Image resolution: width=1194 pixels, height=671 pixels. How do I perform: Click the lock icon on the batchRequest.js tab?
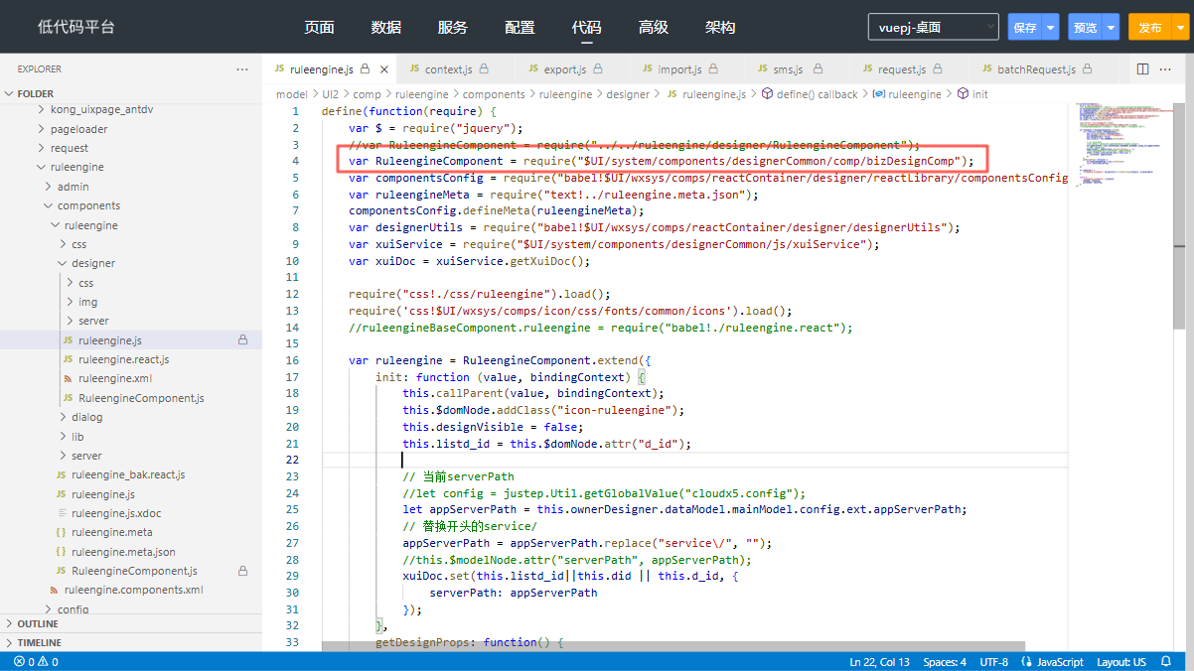click(1086, 69)
